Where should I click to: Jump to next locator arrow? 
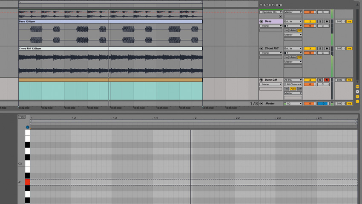coord(273,5)
